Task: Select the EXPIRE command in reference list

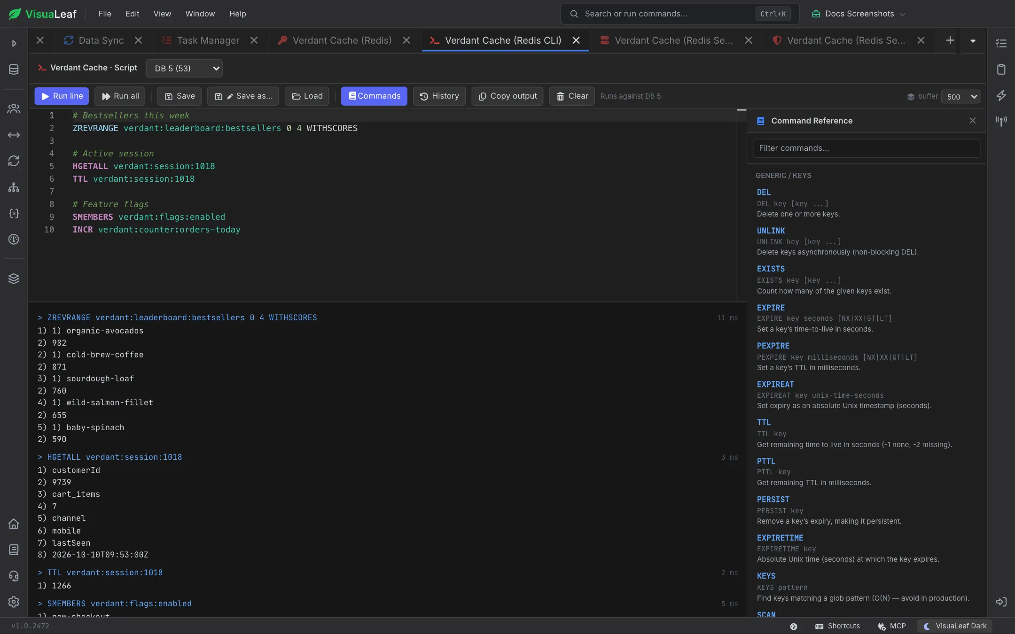Action: pyautogui.click(x=771, y=308)
